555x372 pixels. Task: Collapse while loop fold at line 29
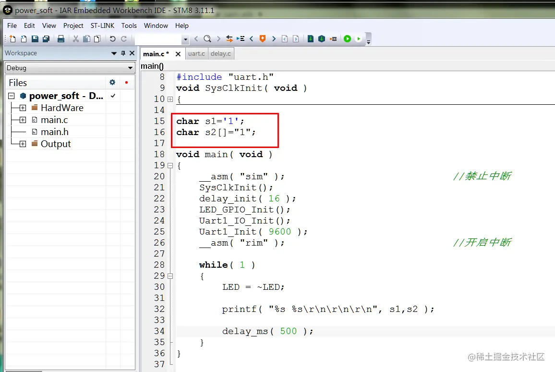pyautogui.click(x=170, y=276)
